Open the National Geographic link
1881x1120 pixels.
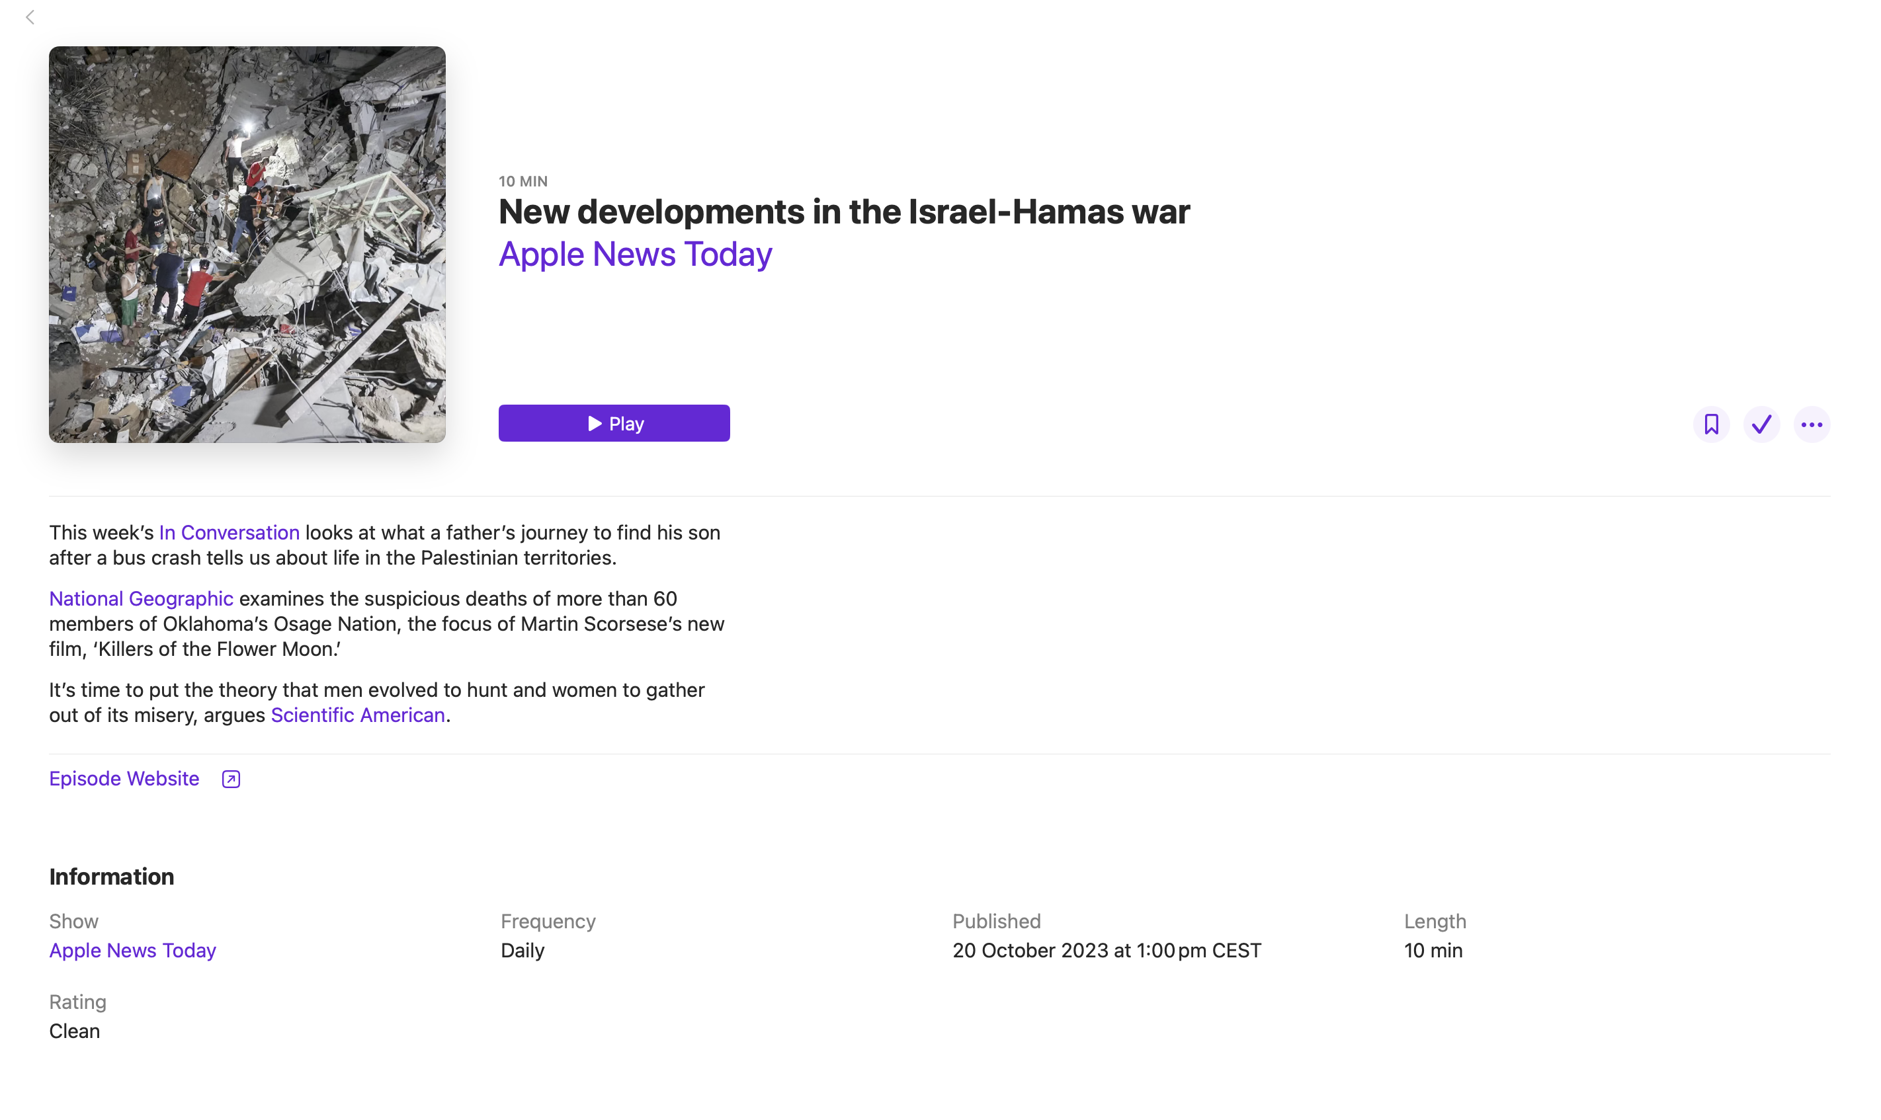[141, 598]
